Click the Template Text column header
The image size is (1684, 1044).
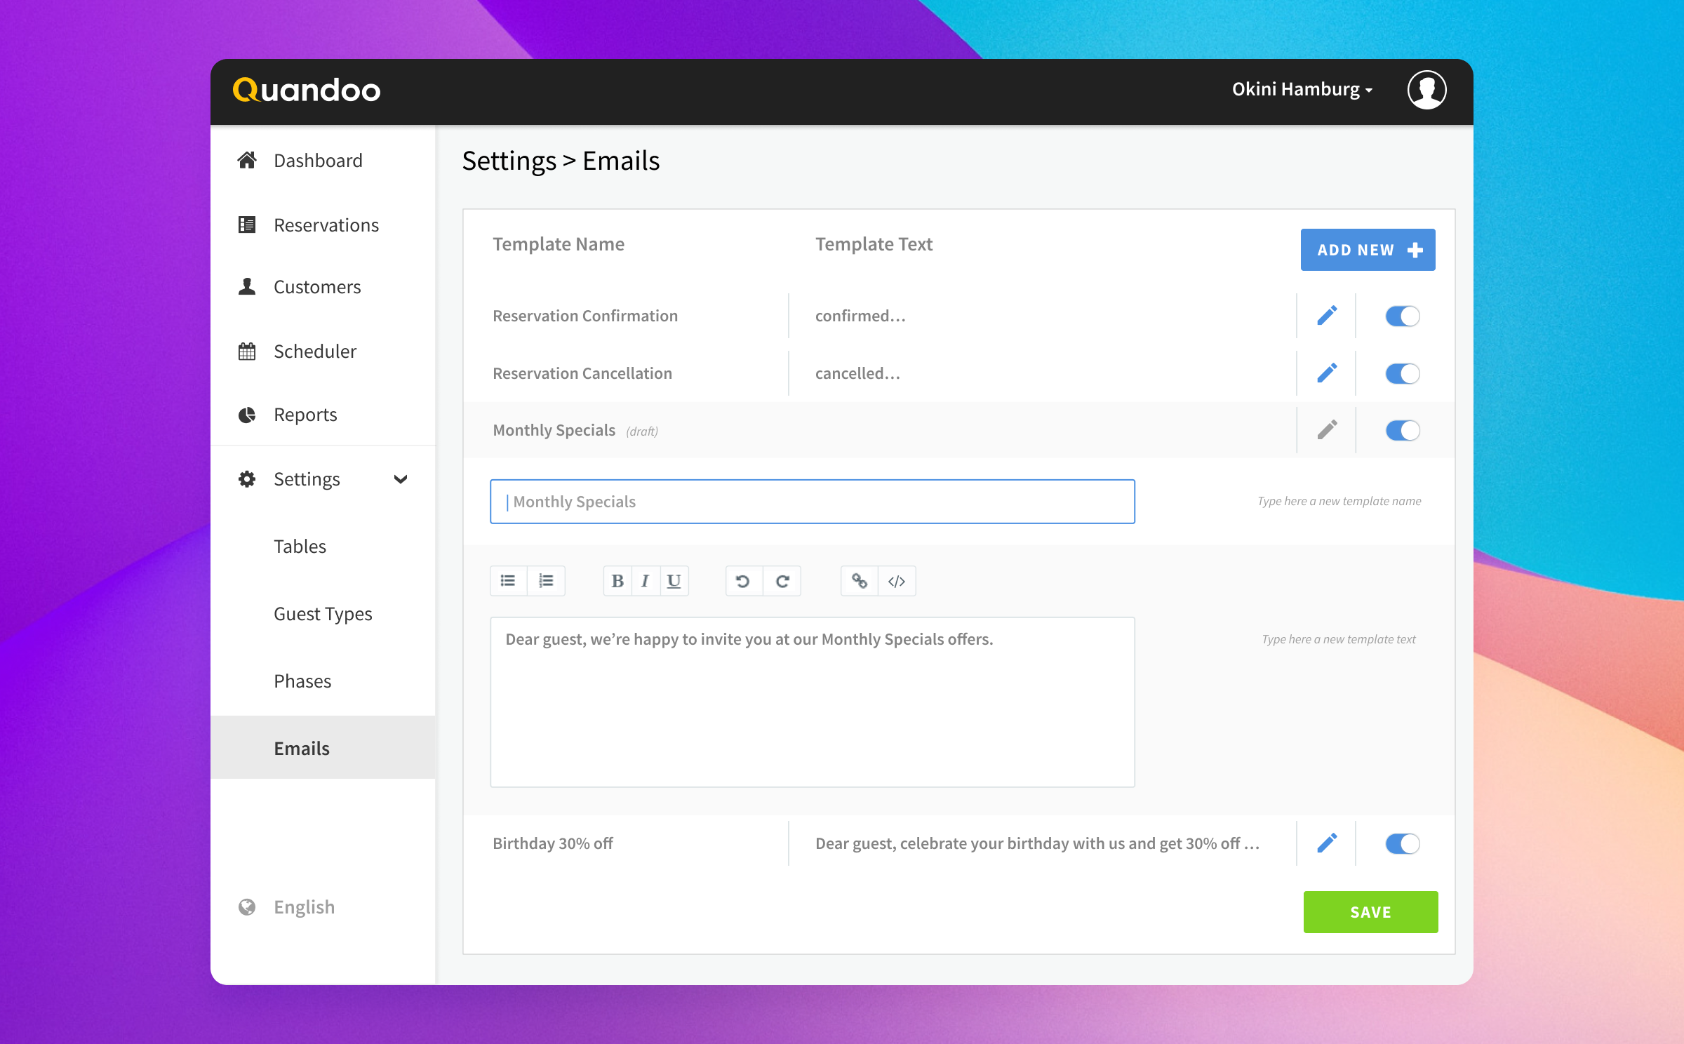874,244
